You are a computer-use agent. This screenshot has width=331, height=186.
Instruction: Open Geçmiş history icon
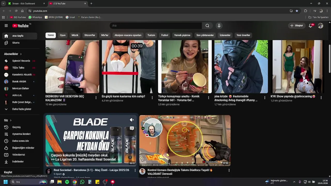(6, 127)
